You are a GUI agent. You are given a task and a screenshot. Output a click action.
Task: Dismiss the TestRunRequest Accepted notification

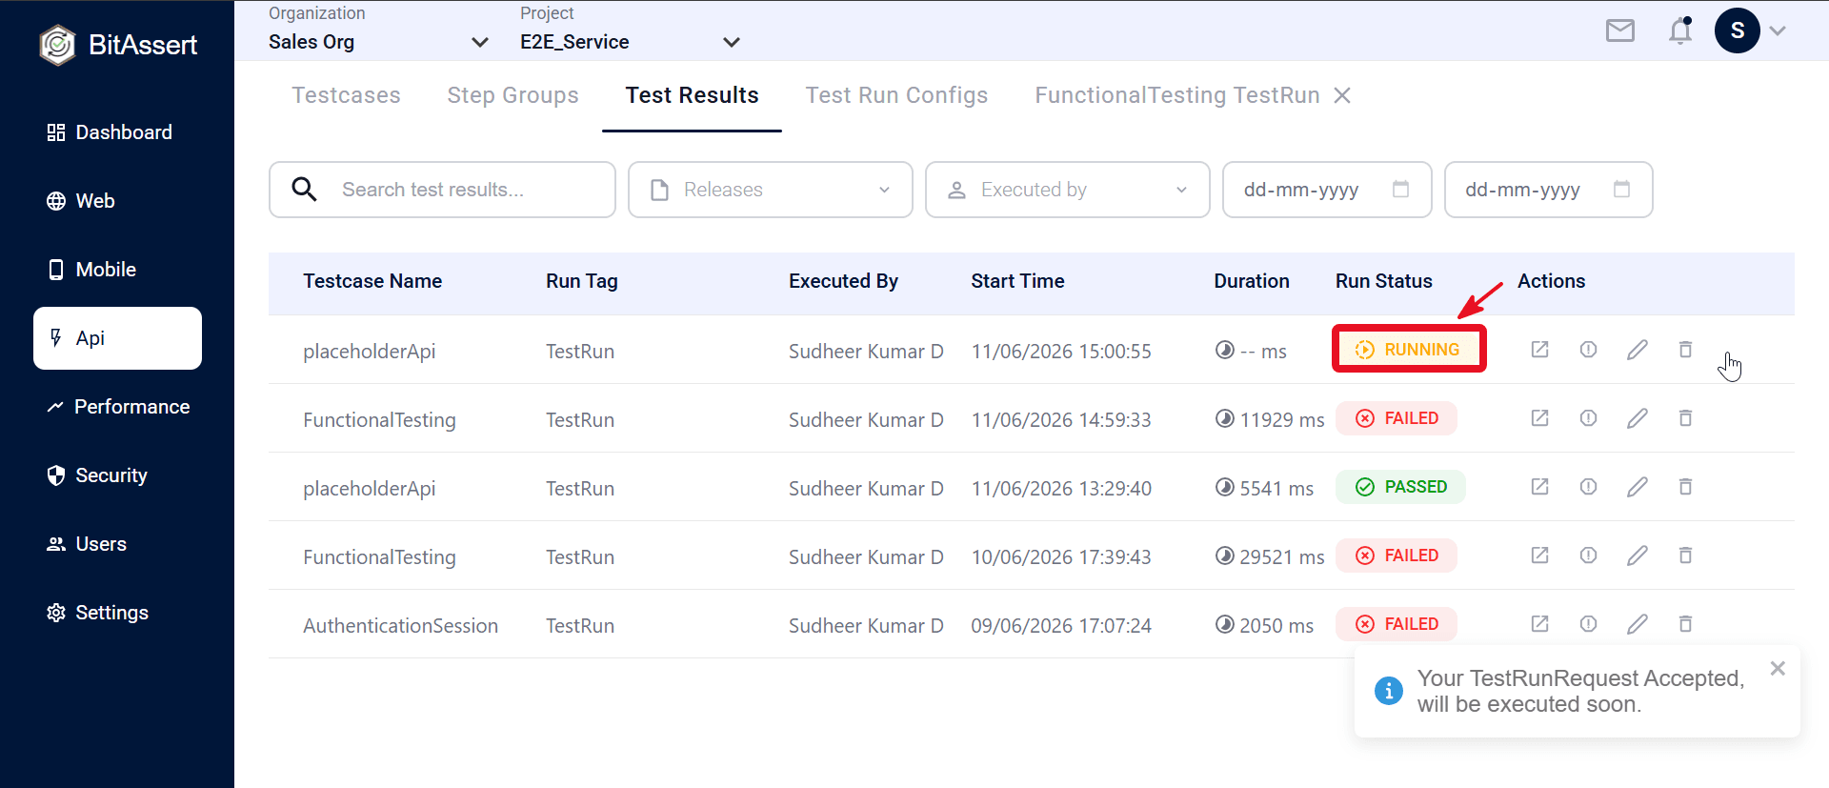click(1778, 669)
